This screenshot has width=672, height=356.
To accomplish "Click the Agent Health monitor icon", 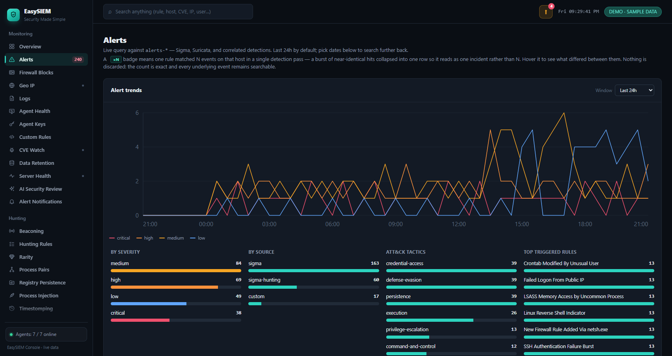I will (x=12, y=111).
